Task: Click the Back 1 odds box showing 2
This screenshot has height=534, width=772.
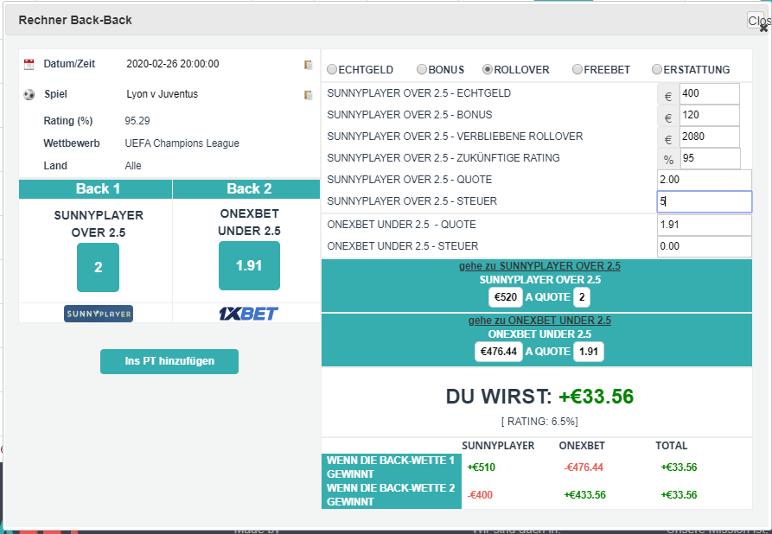Action: [98, 267]
